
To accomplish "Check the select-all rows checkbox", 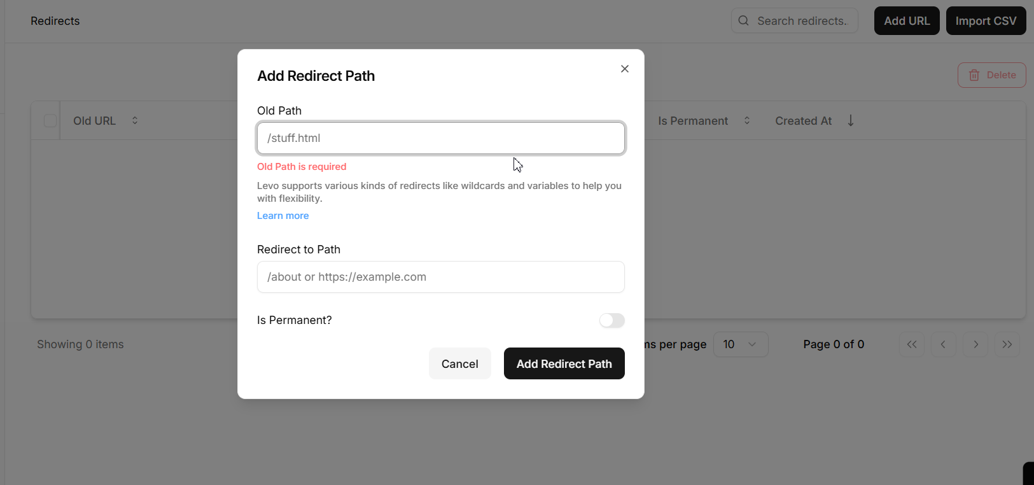I will pyautogui.click(x=50, y=121).
